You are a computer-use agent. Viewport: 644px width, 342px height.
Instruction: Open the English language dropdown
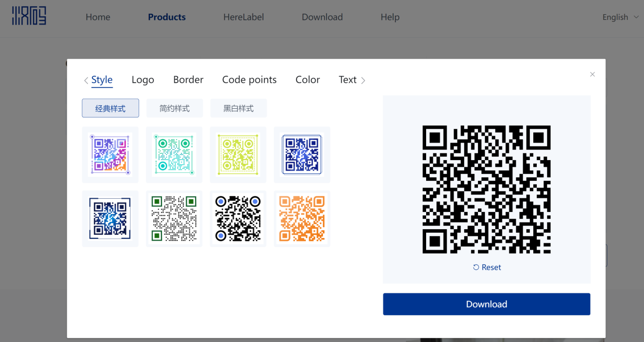pos(620,17)
